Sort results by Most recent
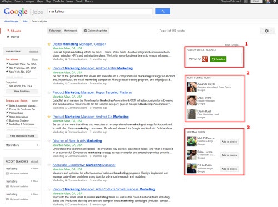 pos(70,31)
